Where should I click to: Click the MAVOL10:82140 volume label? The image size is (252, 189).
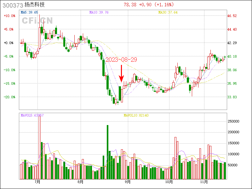[136, 116]
